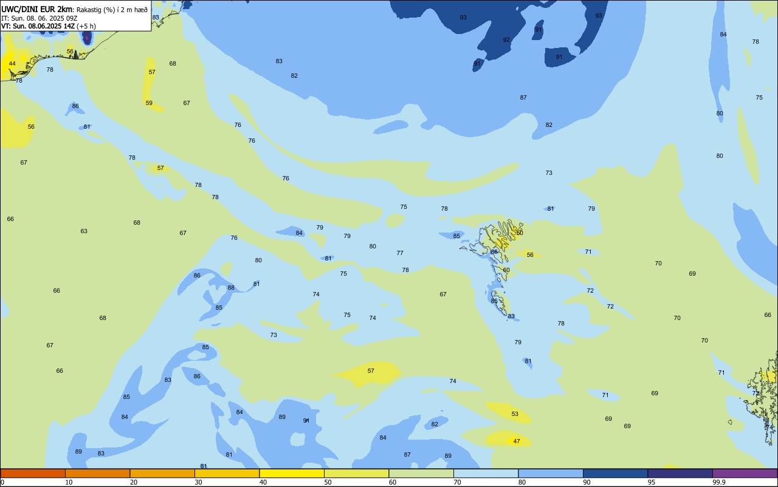Click the humidity value '88' on map

point(231,288)
